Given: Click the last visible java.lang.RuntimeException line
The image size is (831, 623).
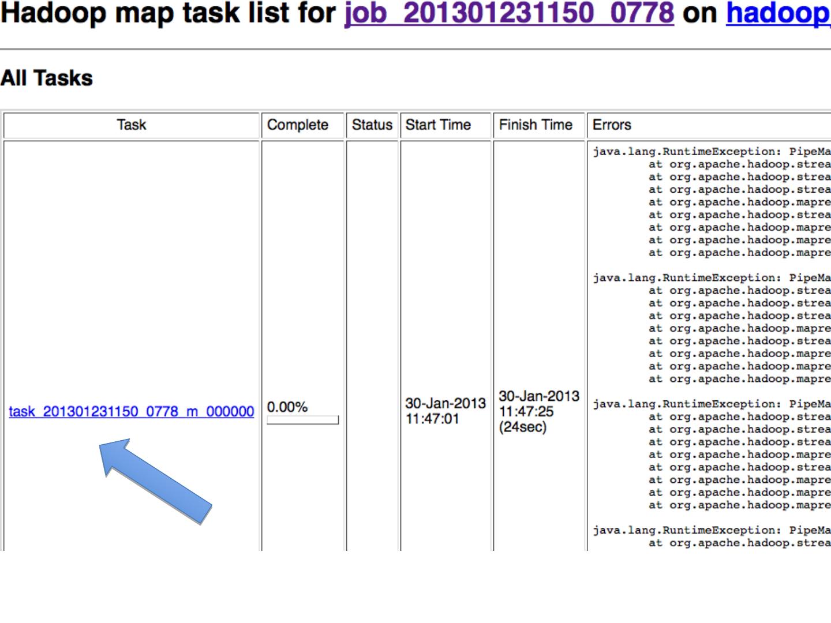Looking at the screenshot, I should click(711, 531).
